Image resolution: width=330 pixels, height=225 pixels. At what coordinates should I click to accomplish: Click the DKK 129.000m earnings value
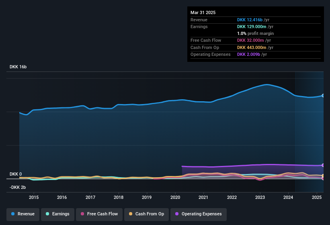click(x=252, y=27)
